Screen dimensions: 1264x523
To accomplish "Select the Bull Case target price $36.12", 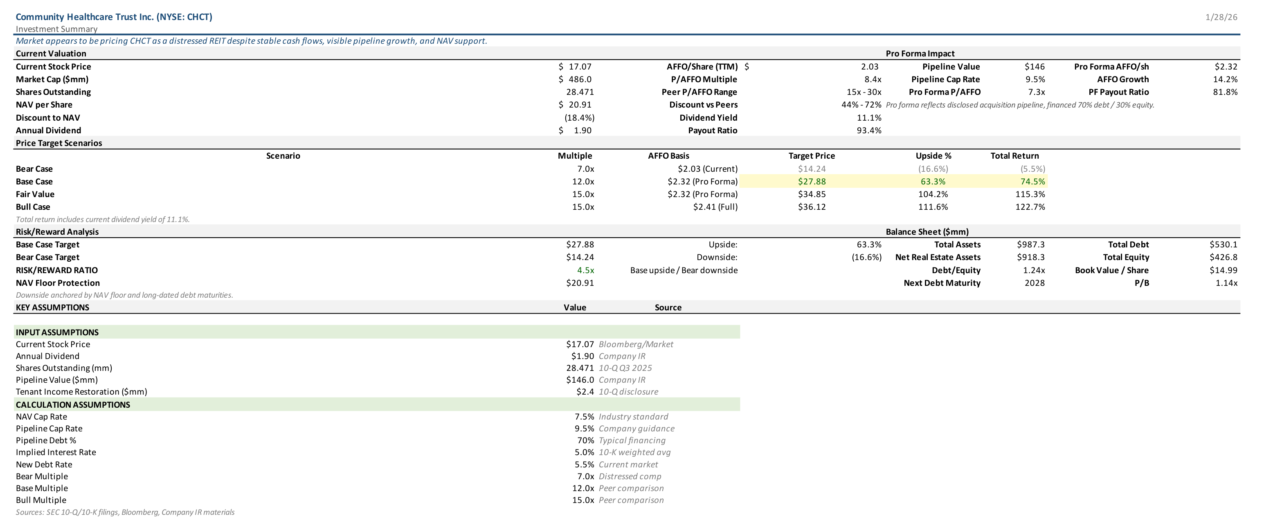I will pos(812,207).
